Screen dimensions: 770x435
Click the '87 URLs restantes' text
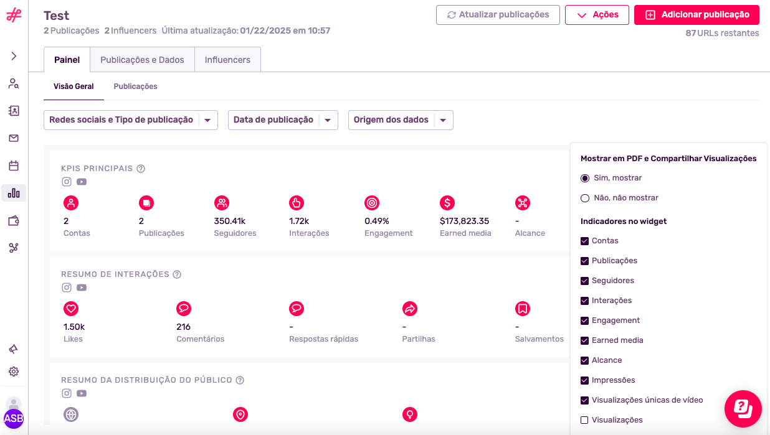coord(723,33)
